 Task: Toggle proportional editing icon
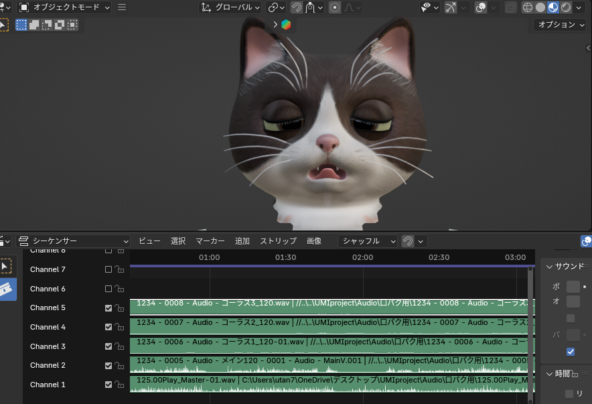coord(335,7)
